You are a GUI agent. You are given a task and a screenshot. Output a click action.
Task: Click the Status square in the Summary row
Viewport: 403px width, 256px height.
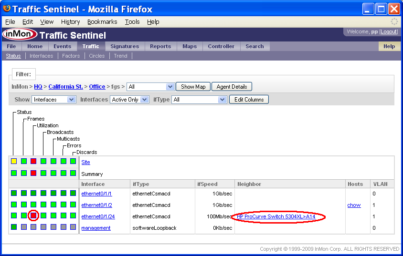click(14, 173)
